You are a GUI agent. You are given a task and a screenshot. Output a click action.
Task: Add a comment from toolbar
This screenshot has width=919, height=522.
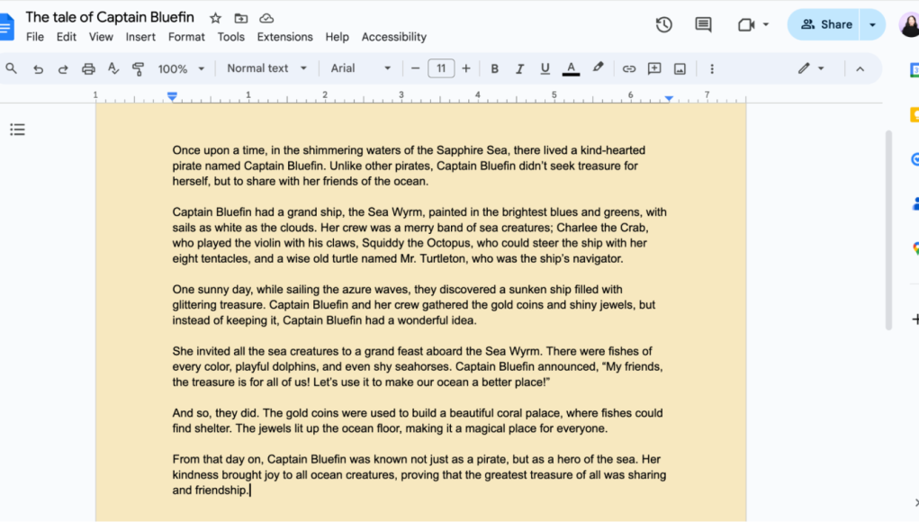click(x=654, y=68)
